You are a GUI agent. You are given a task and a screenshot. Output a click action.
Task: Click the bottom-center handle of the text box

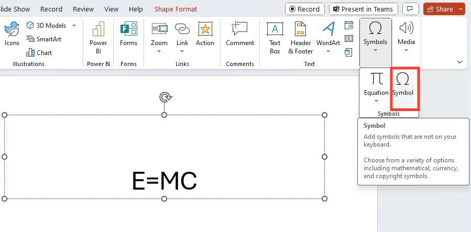pos(165,198)
